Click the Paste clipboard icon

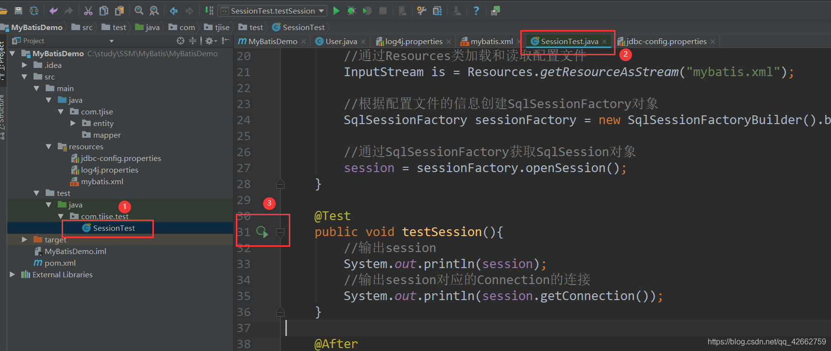tap(119, 11)
